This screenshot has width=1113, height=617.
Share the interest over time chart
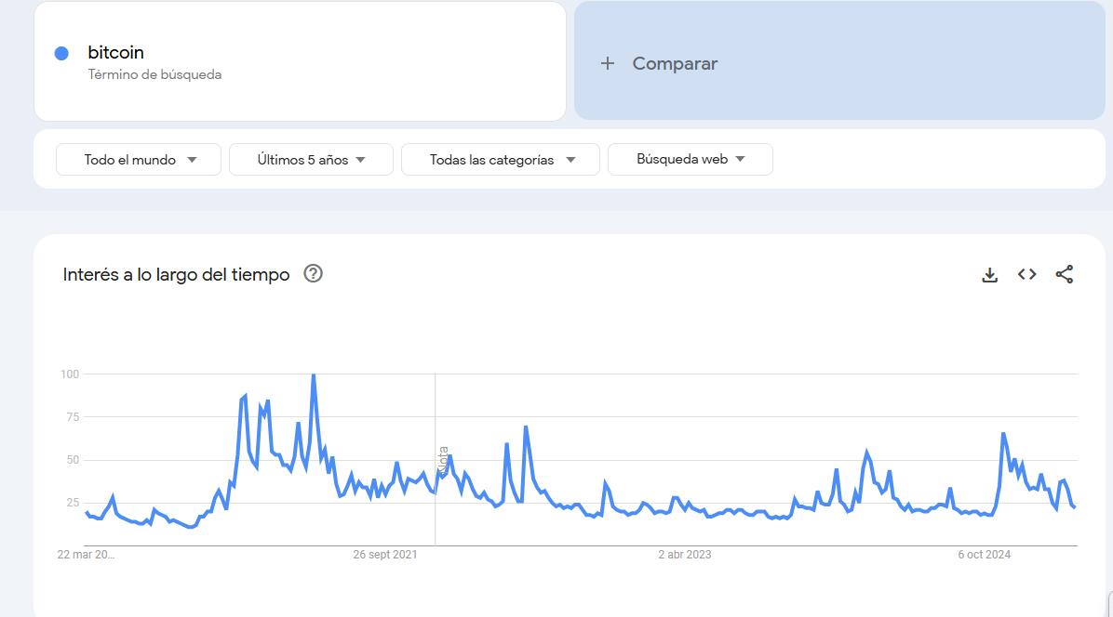click(1064, 274)
